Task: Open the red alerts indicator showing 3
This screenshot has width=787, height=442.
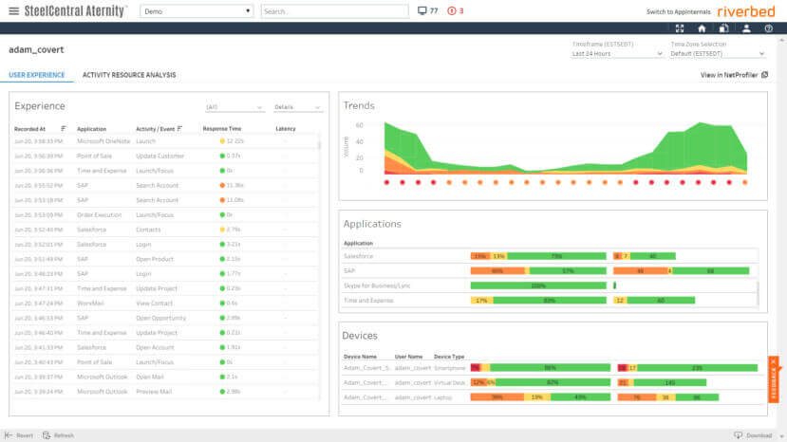Action: tap(456, 10)
